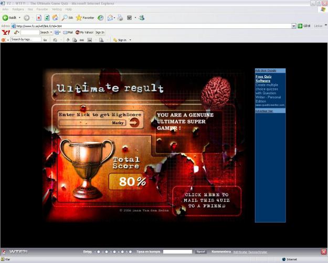Click the Yahoo! logo on toolbar

coord(6,32)
